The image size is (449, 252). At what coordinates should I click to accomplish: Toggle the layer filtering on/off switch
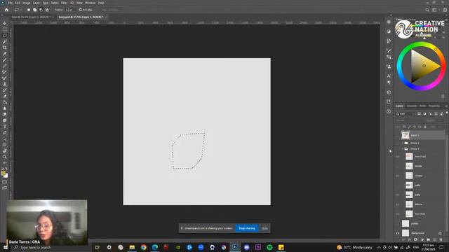click(x=447, y=113)
